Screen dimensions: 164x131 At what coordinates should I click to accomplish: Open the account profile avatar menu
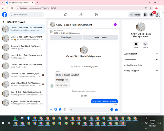click(157, 15)
